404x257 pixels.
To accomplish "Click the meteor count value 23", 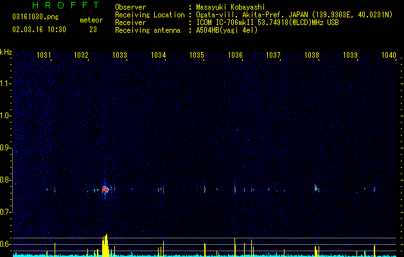I will [93, 30].
